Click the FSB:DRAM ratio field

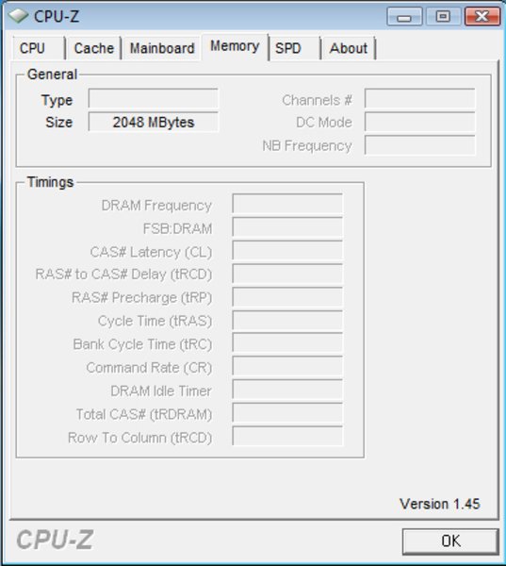pos(287,227)
